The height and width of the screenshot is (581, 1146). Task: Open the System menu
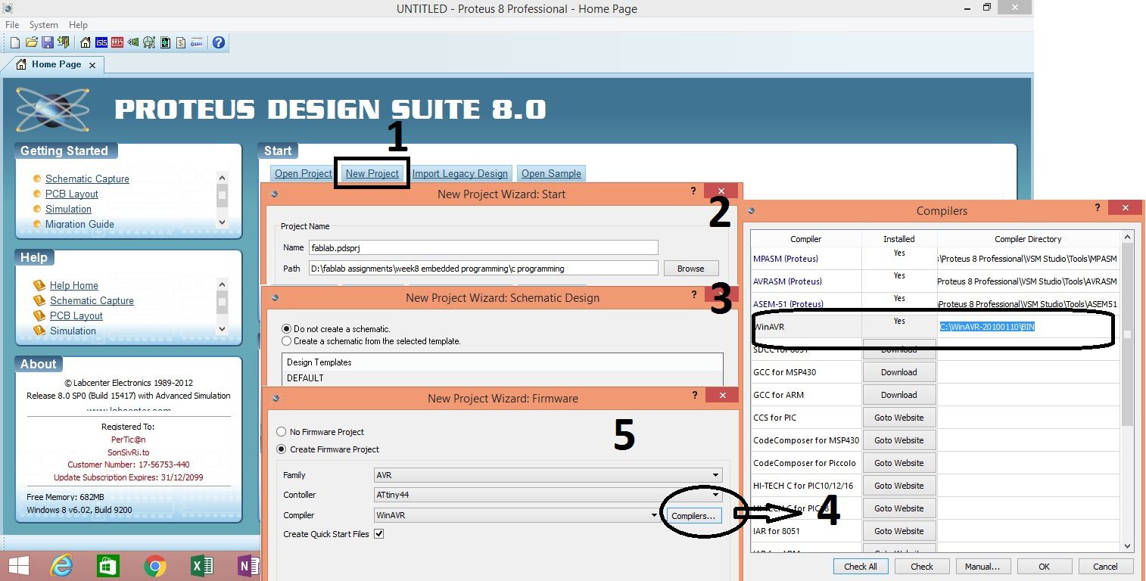click(44, 25)
